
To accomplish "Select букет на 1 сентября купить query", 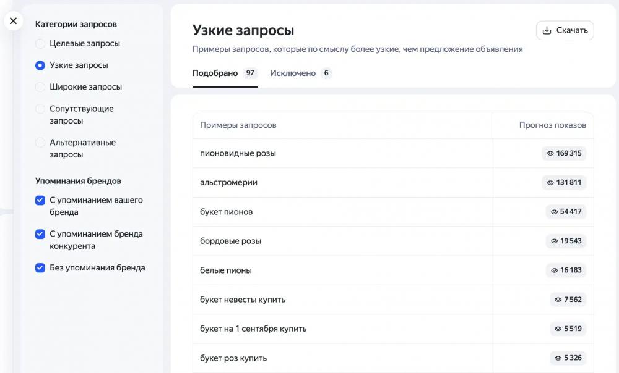I will coord(253,329).
